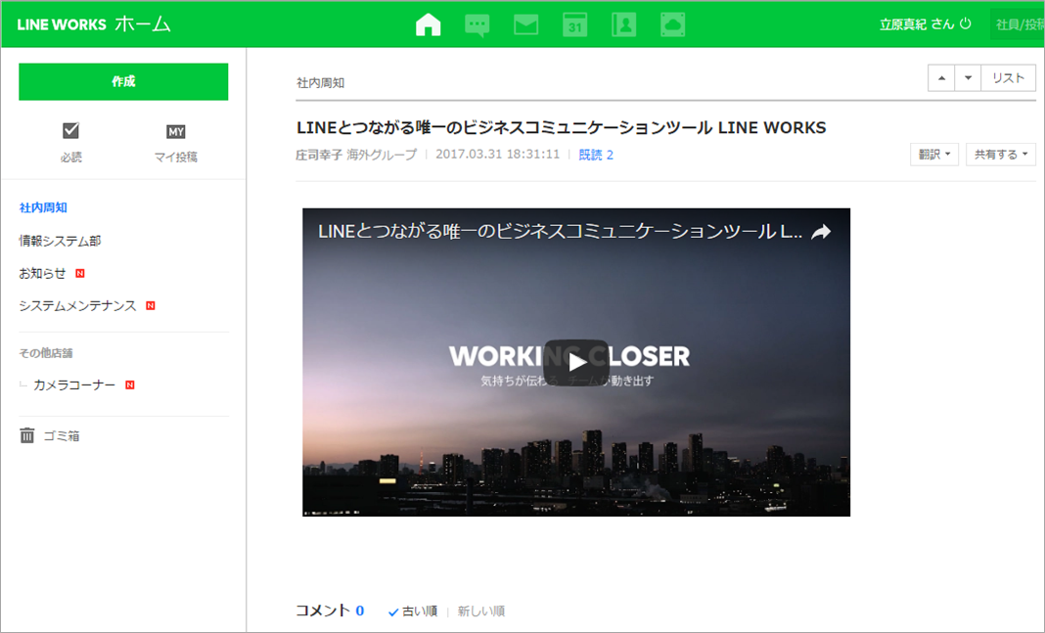Show 必読 must-read posts
This screenshot has width=1045, height=633.
70,142
